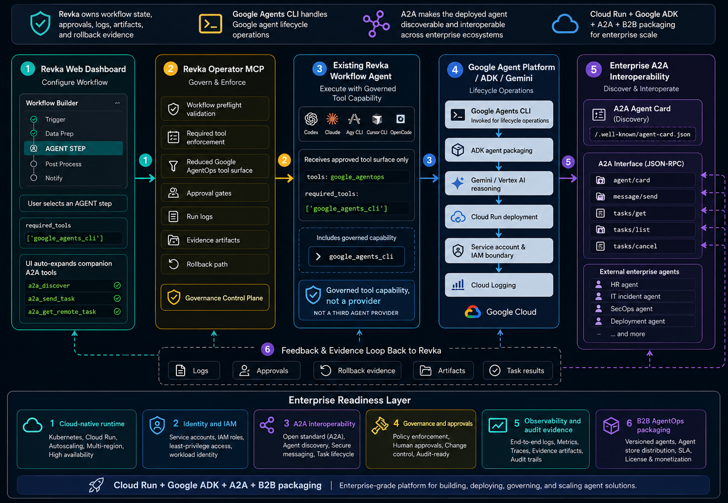Screen dimensions: 728x503
Task: Select the Post Process step circle
Action: [34, 164]
